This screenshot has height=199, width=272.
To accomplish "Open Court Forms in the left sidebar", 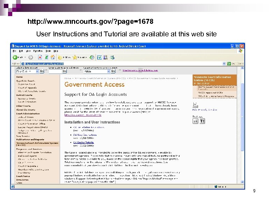I will [23, 176].
